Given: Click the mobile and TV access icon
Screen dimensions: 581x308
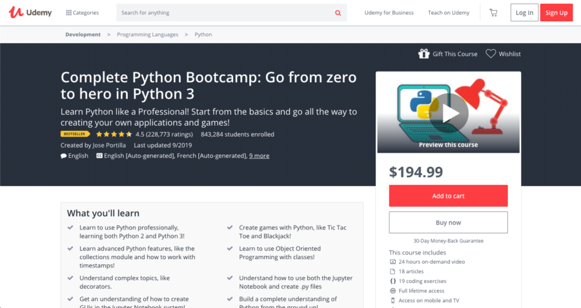Looking at the screenshot, I should coord(392,301).
